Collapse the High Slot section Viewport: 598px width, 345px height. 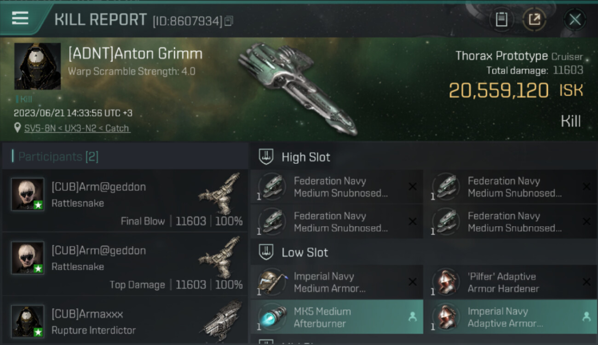tap(306, 157)
